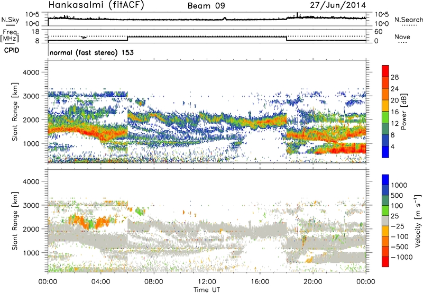423x293 pixels.
Task: Click the '16' power colorbar label
Action: click(x=394, y=112)
